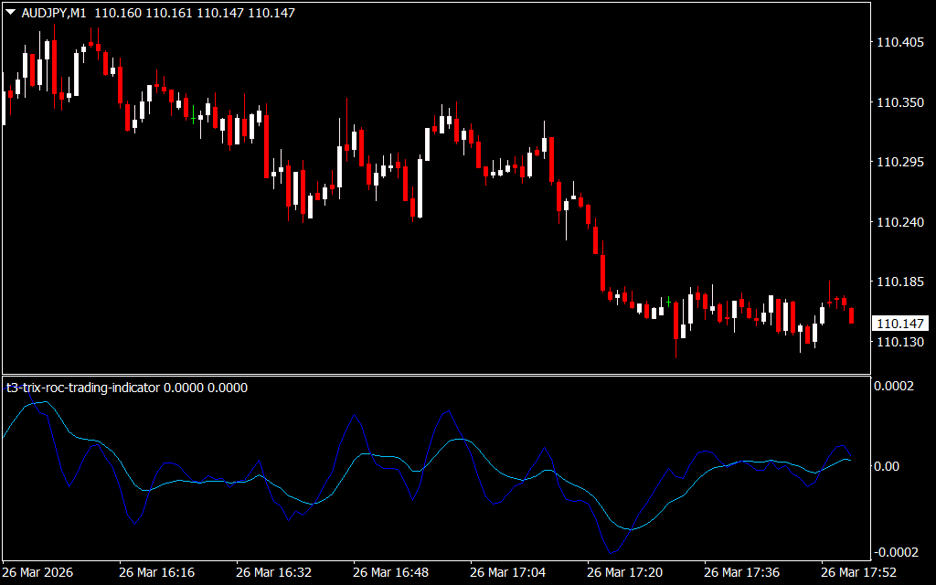Viewport: 936px width, 585px height.
Task: Click the indicator line's lowest trough
Action: click(x=612, y=551)
